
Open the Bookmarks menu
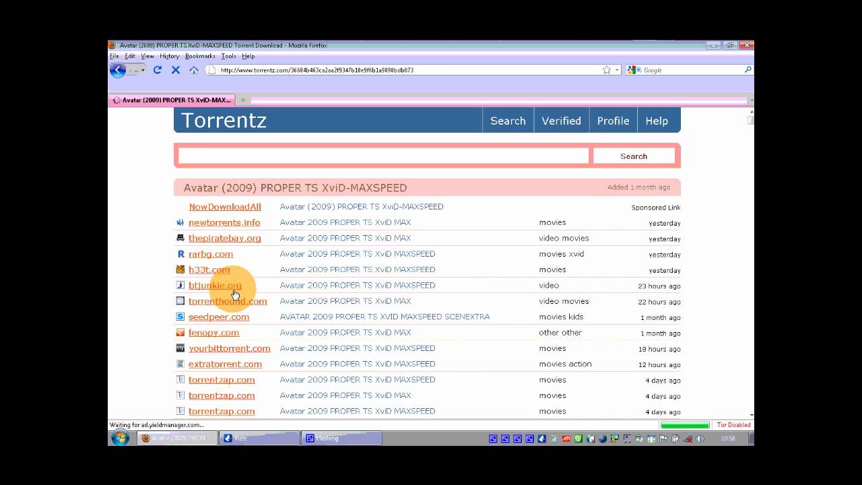coord(200,56)
